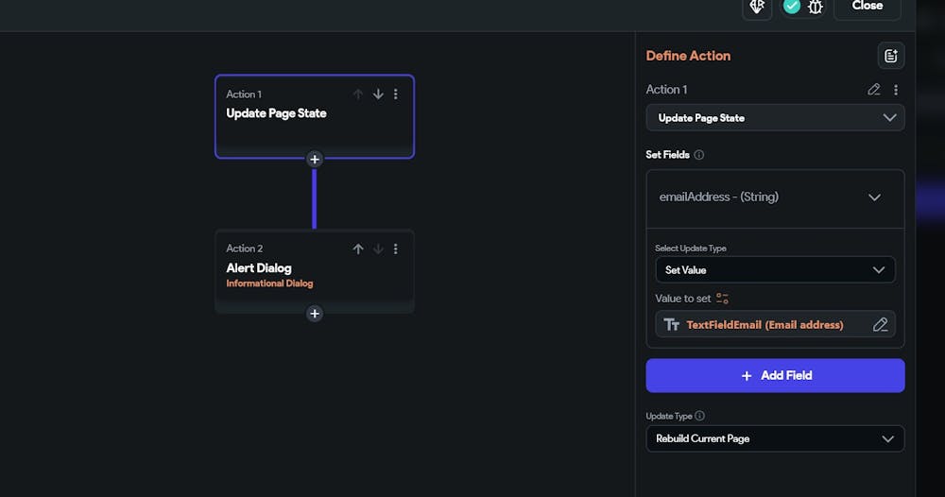
Task: Open Action 1 card's three-dot menu
Action: pos(396,94)
